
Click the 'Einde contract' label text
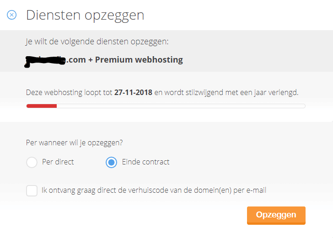pyautogui.click(x=145, y=162)
